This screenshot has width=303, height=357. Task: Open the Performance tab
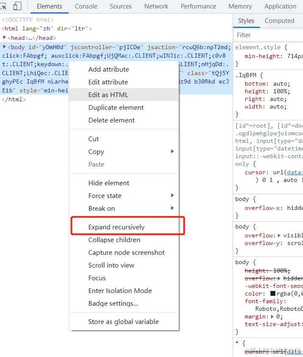tap(198, 6)
